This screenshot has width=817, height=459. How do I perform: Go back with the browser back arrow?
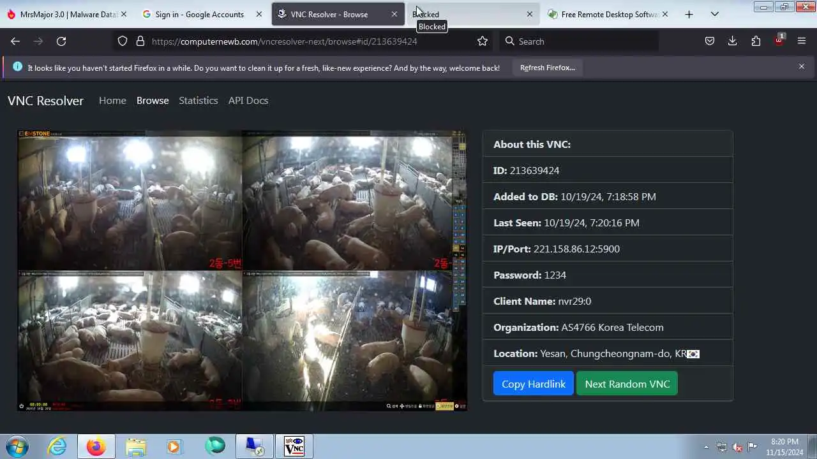click(15, 41)
